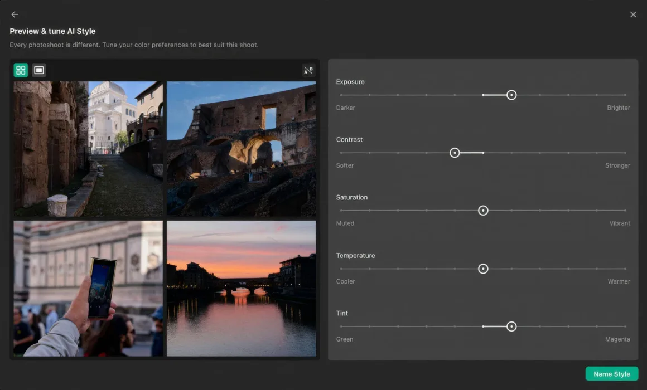Click the Temperature slider handle
This screenshot has height=390, width=647.
[x=483, y=269]
